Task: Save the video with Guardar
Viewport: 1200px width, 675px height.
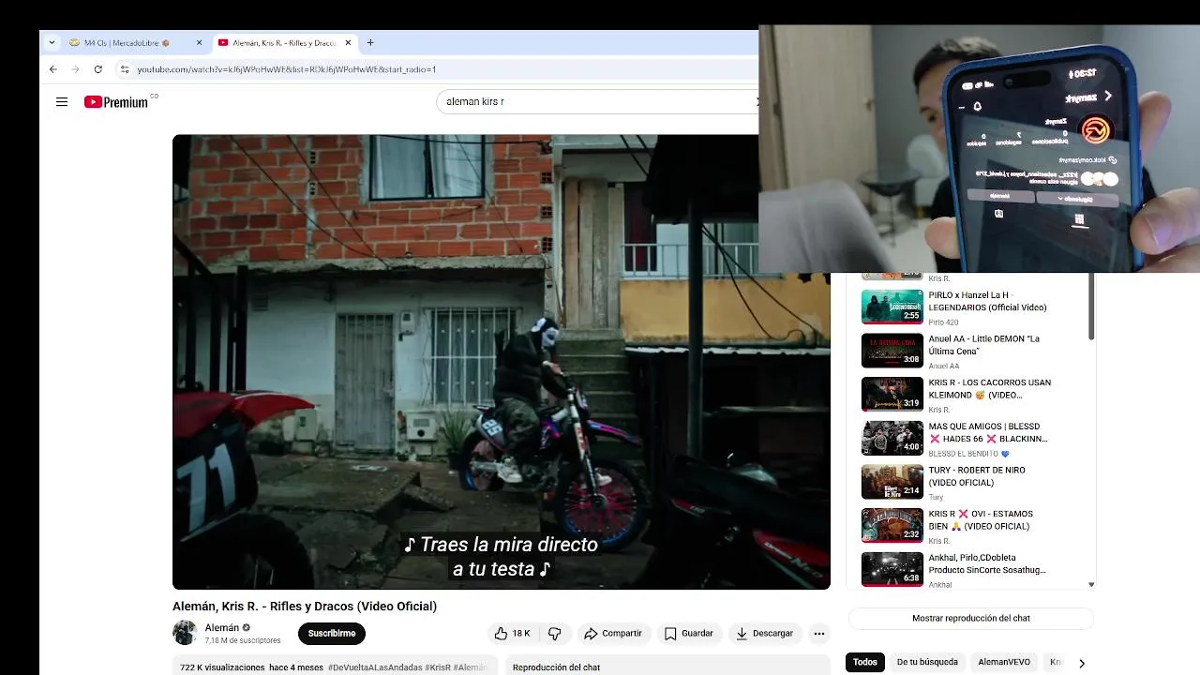Action: [689, 634]
